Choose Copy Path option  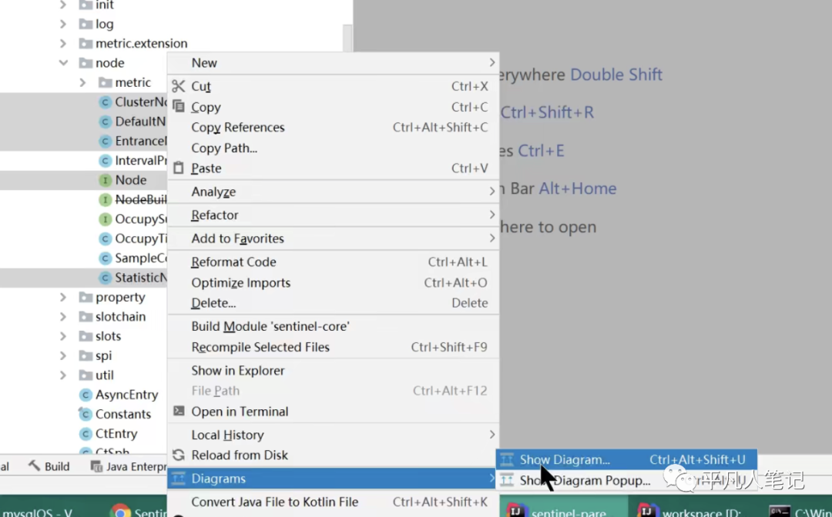point(334,148)
